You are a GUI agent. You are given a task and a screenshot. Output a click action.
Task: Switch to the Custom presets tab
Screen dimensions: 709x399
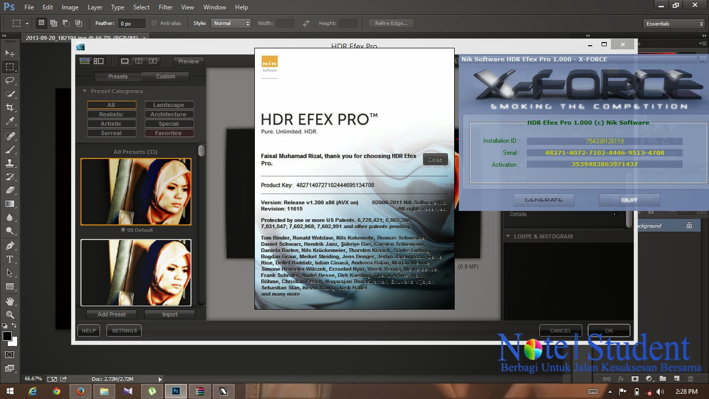coord(166,76)
